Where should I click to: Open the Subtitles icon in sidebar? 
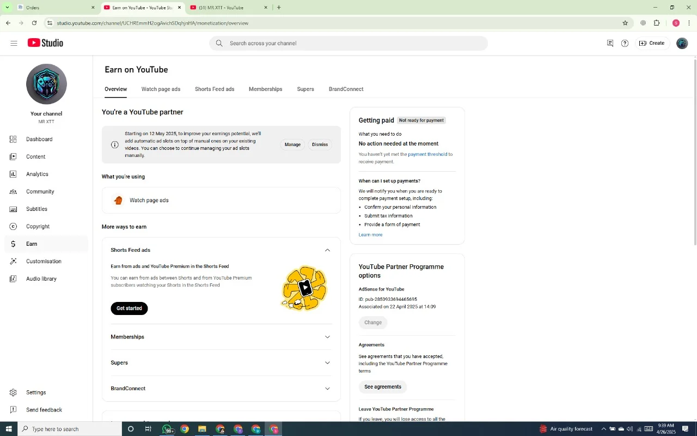(x=13, y=209)
